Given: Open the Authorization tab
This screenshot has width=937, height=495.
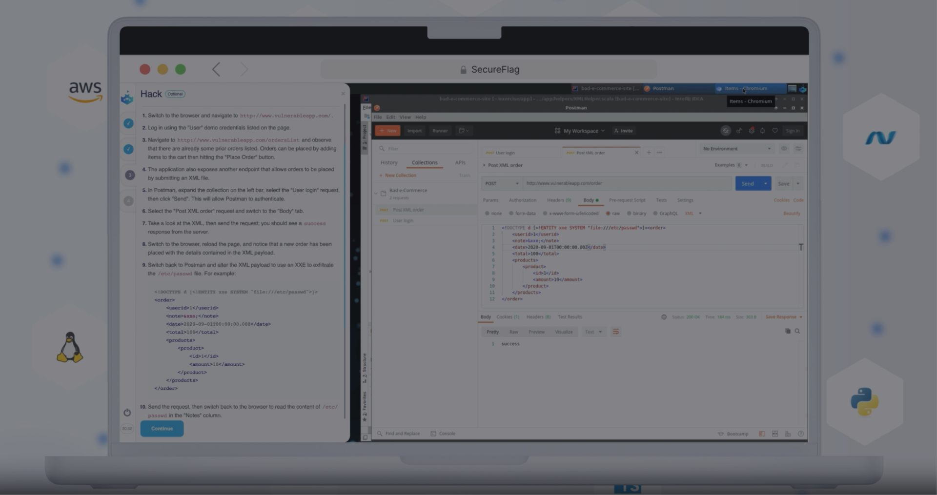Looking at the screenshot, I should pyautogui.click(x=522, y=200).
